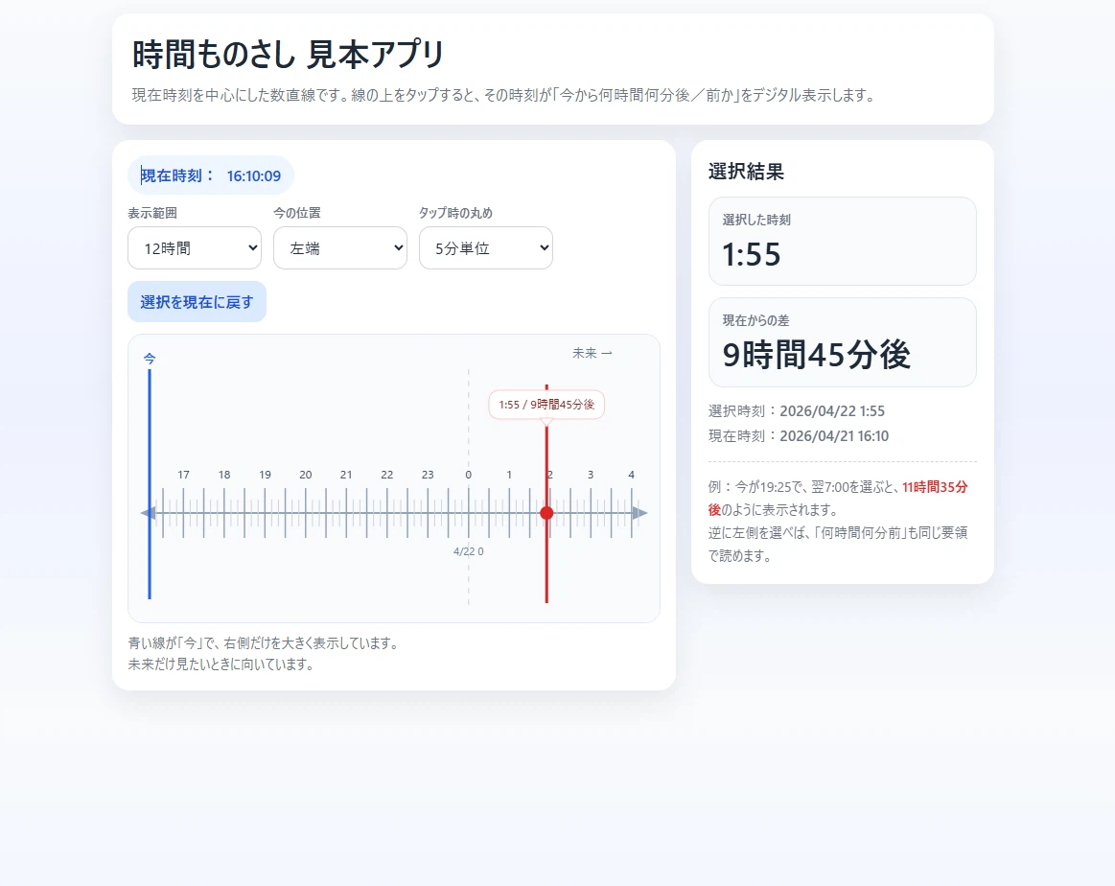Click the 現在からの差 value 9時間45分後
1115x886 pixels.
[816, 355]
